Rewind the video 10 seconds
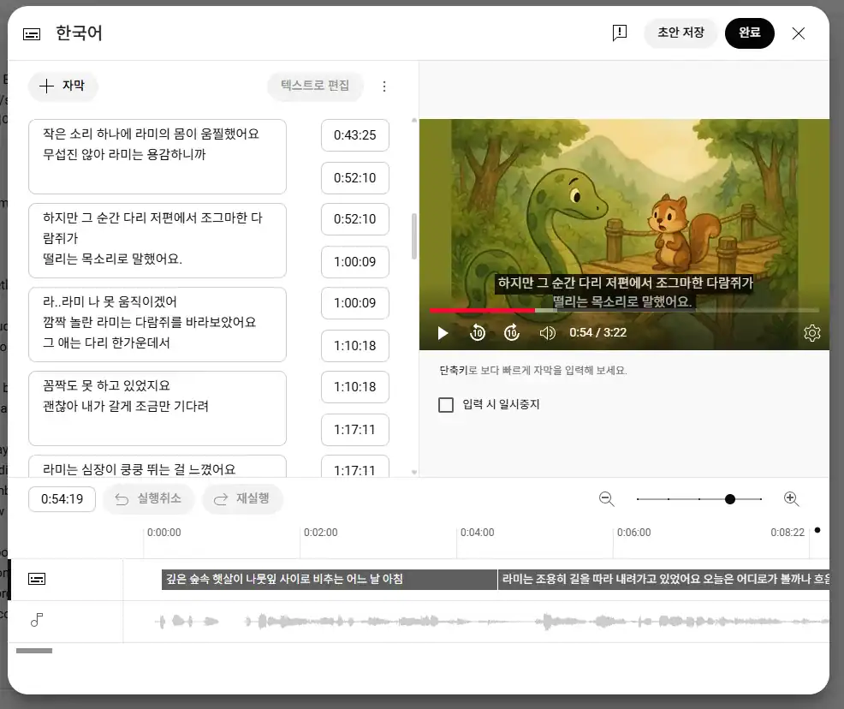Image resolution: width=844 pixels, height=709 pixels. 478,333
